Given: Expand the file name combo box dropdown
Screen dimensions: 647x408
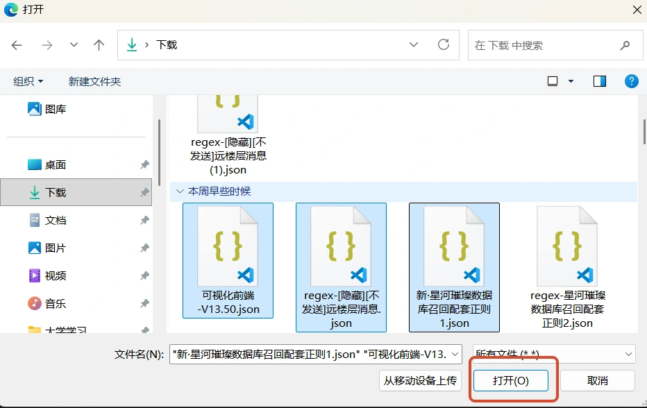Looking at the screenshot, I should pyautogui.click(x=455, y=355).
